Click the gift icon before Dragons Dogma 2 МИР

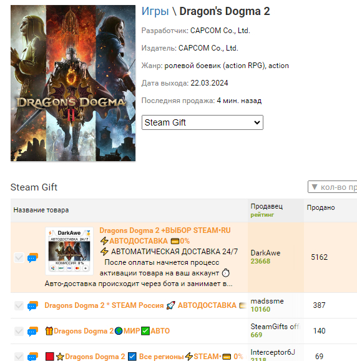(49, 331)
